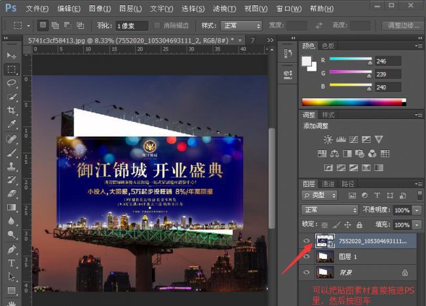
Task: Open the 图像(I) menu
Action: pos(100,9)
